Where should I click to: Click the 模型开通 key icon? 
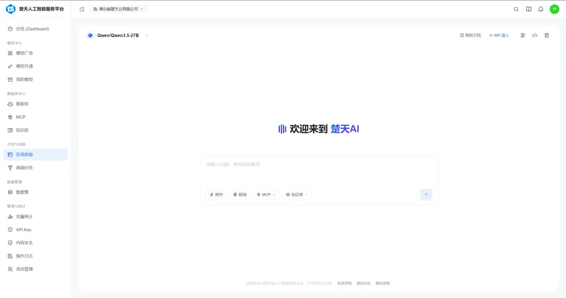click(10, 67)
